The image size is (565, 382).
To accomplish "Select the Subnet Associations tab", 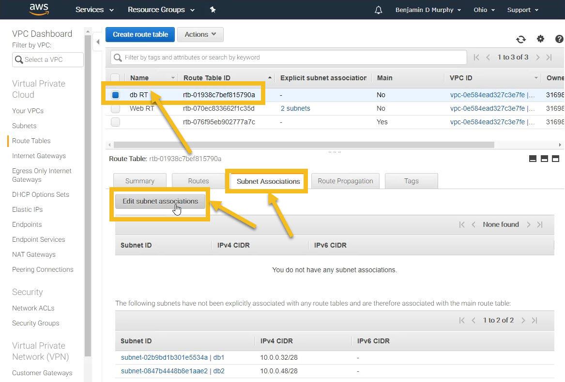I will [x=268, y=181].
